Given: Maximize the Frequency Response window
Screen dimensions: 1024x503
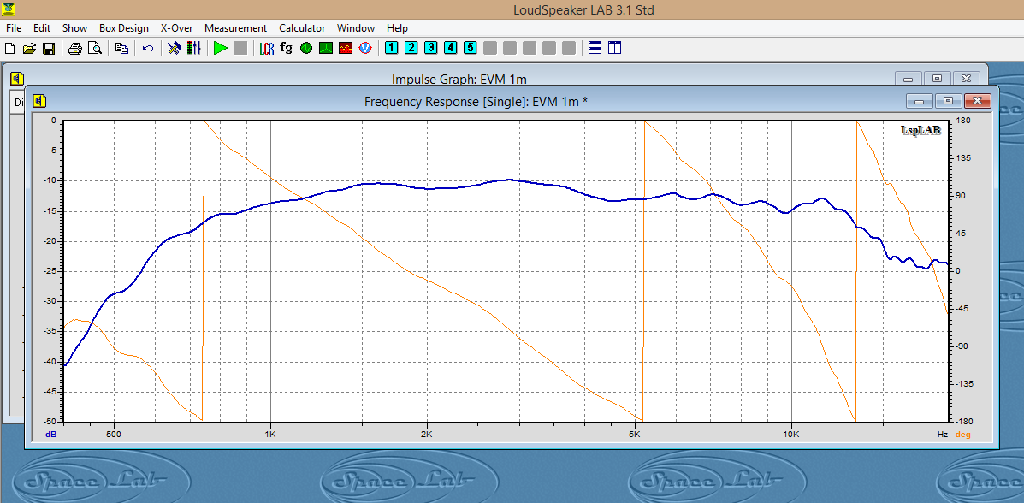Looking at the screenshot, I should click(949, 101).
